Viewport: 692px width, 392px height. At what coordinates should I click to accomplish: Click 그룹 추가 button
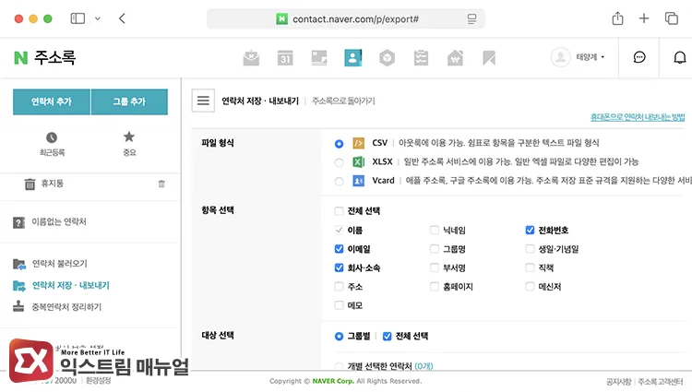[129, 101]
